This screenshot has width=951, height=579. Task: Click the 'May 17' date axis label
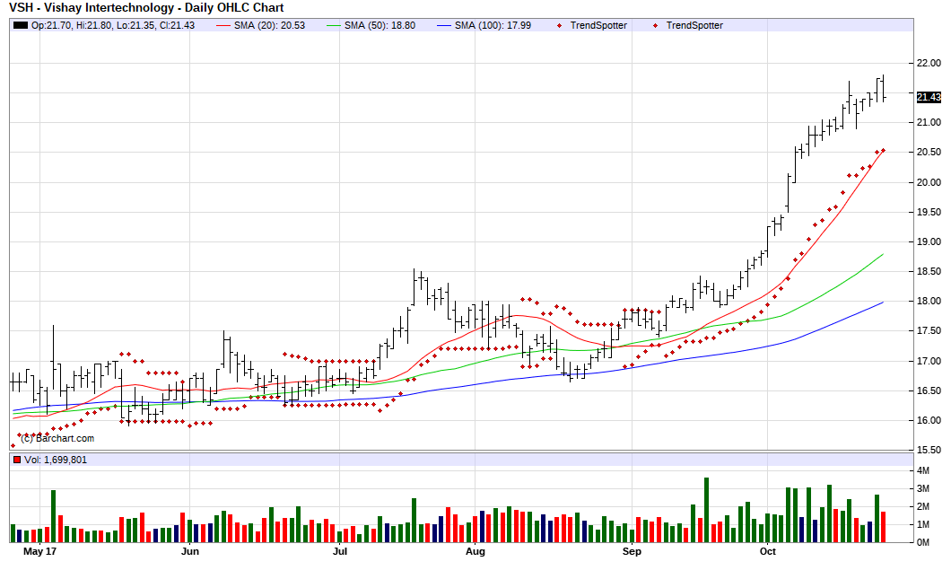coord(39,551)
